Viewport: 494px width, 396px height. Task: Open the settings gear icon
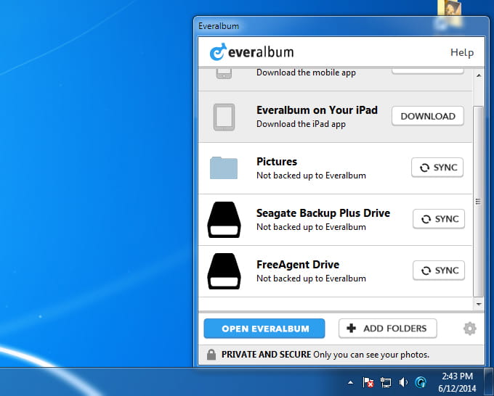pos(469,329)
